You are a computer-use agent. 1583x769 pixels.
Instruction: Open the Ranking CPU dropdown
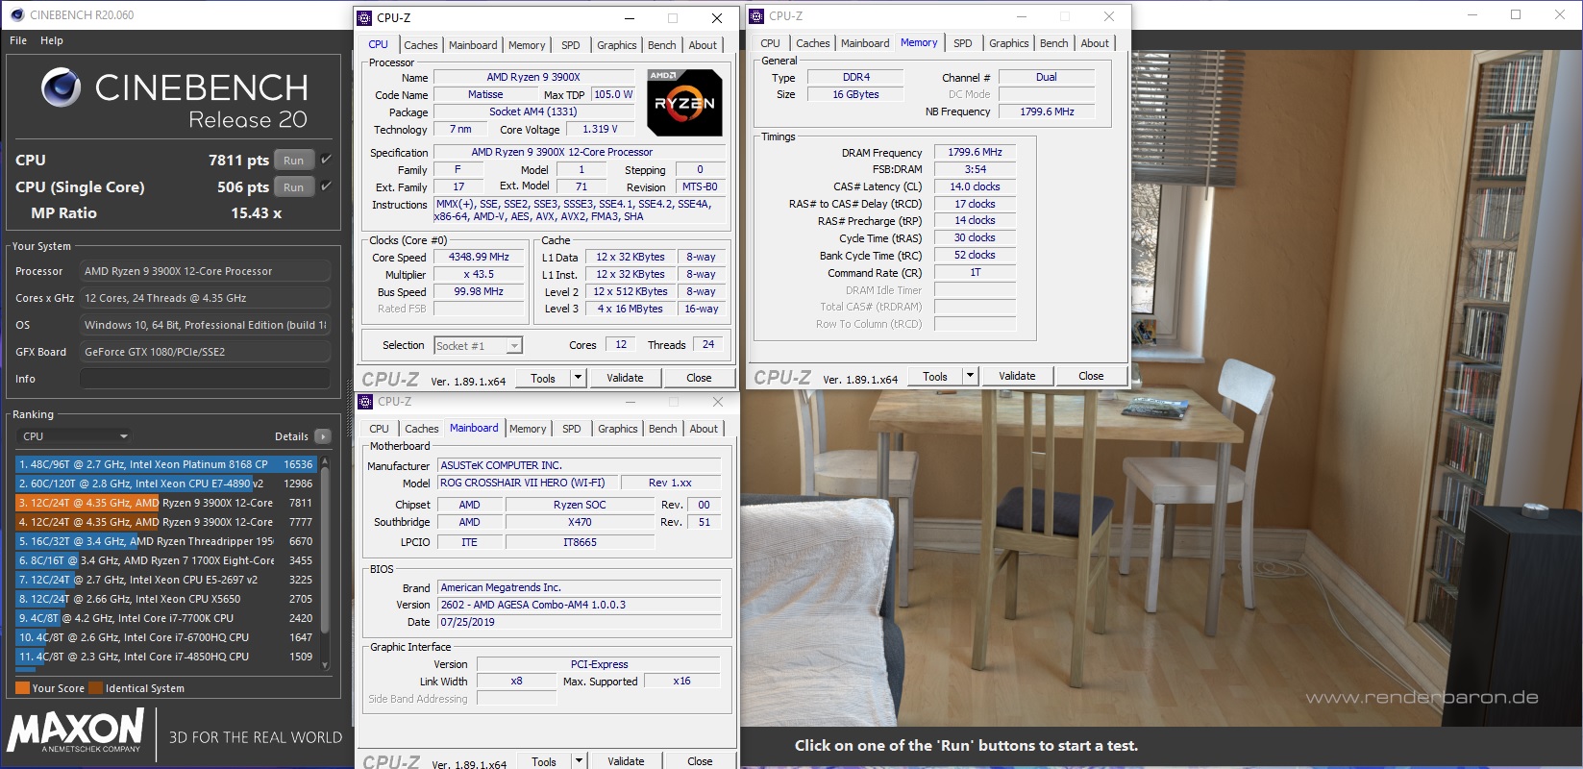(74, 436)
